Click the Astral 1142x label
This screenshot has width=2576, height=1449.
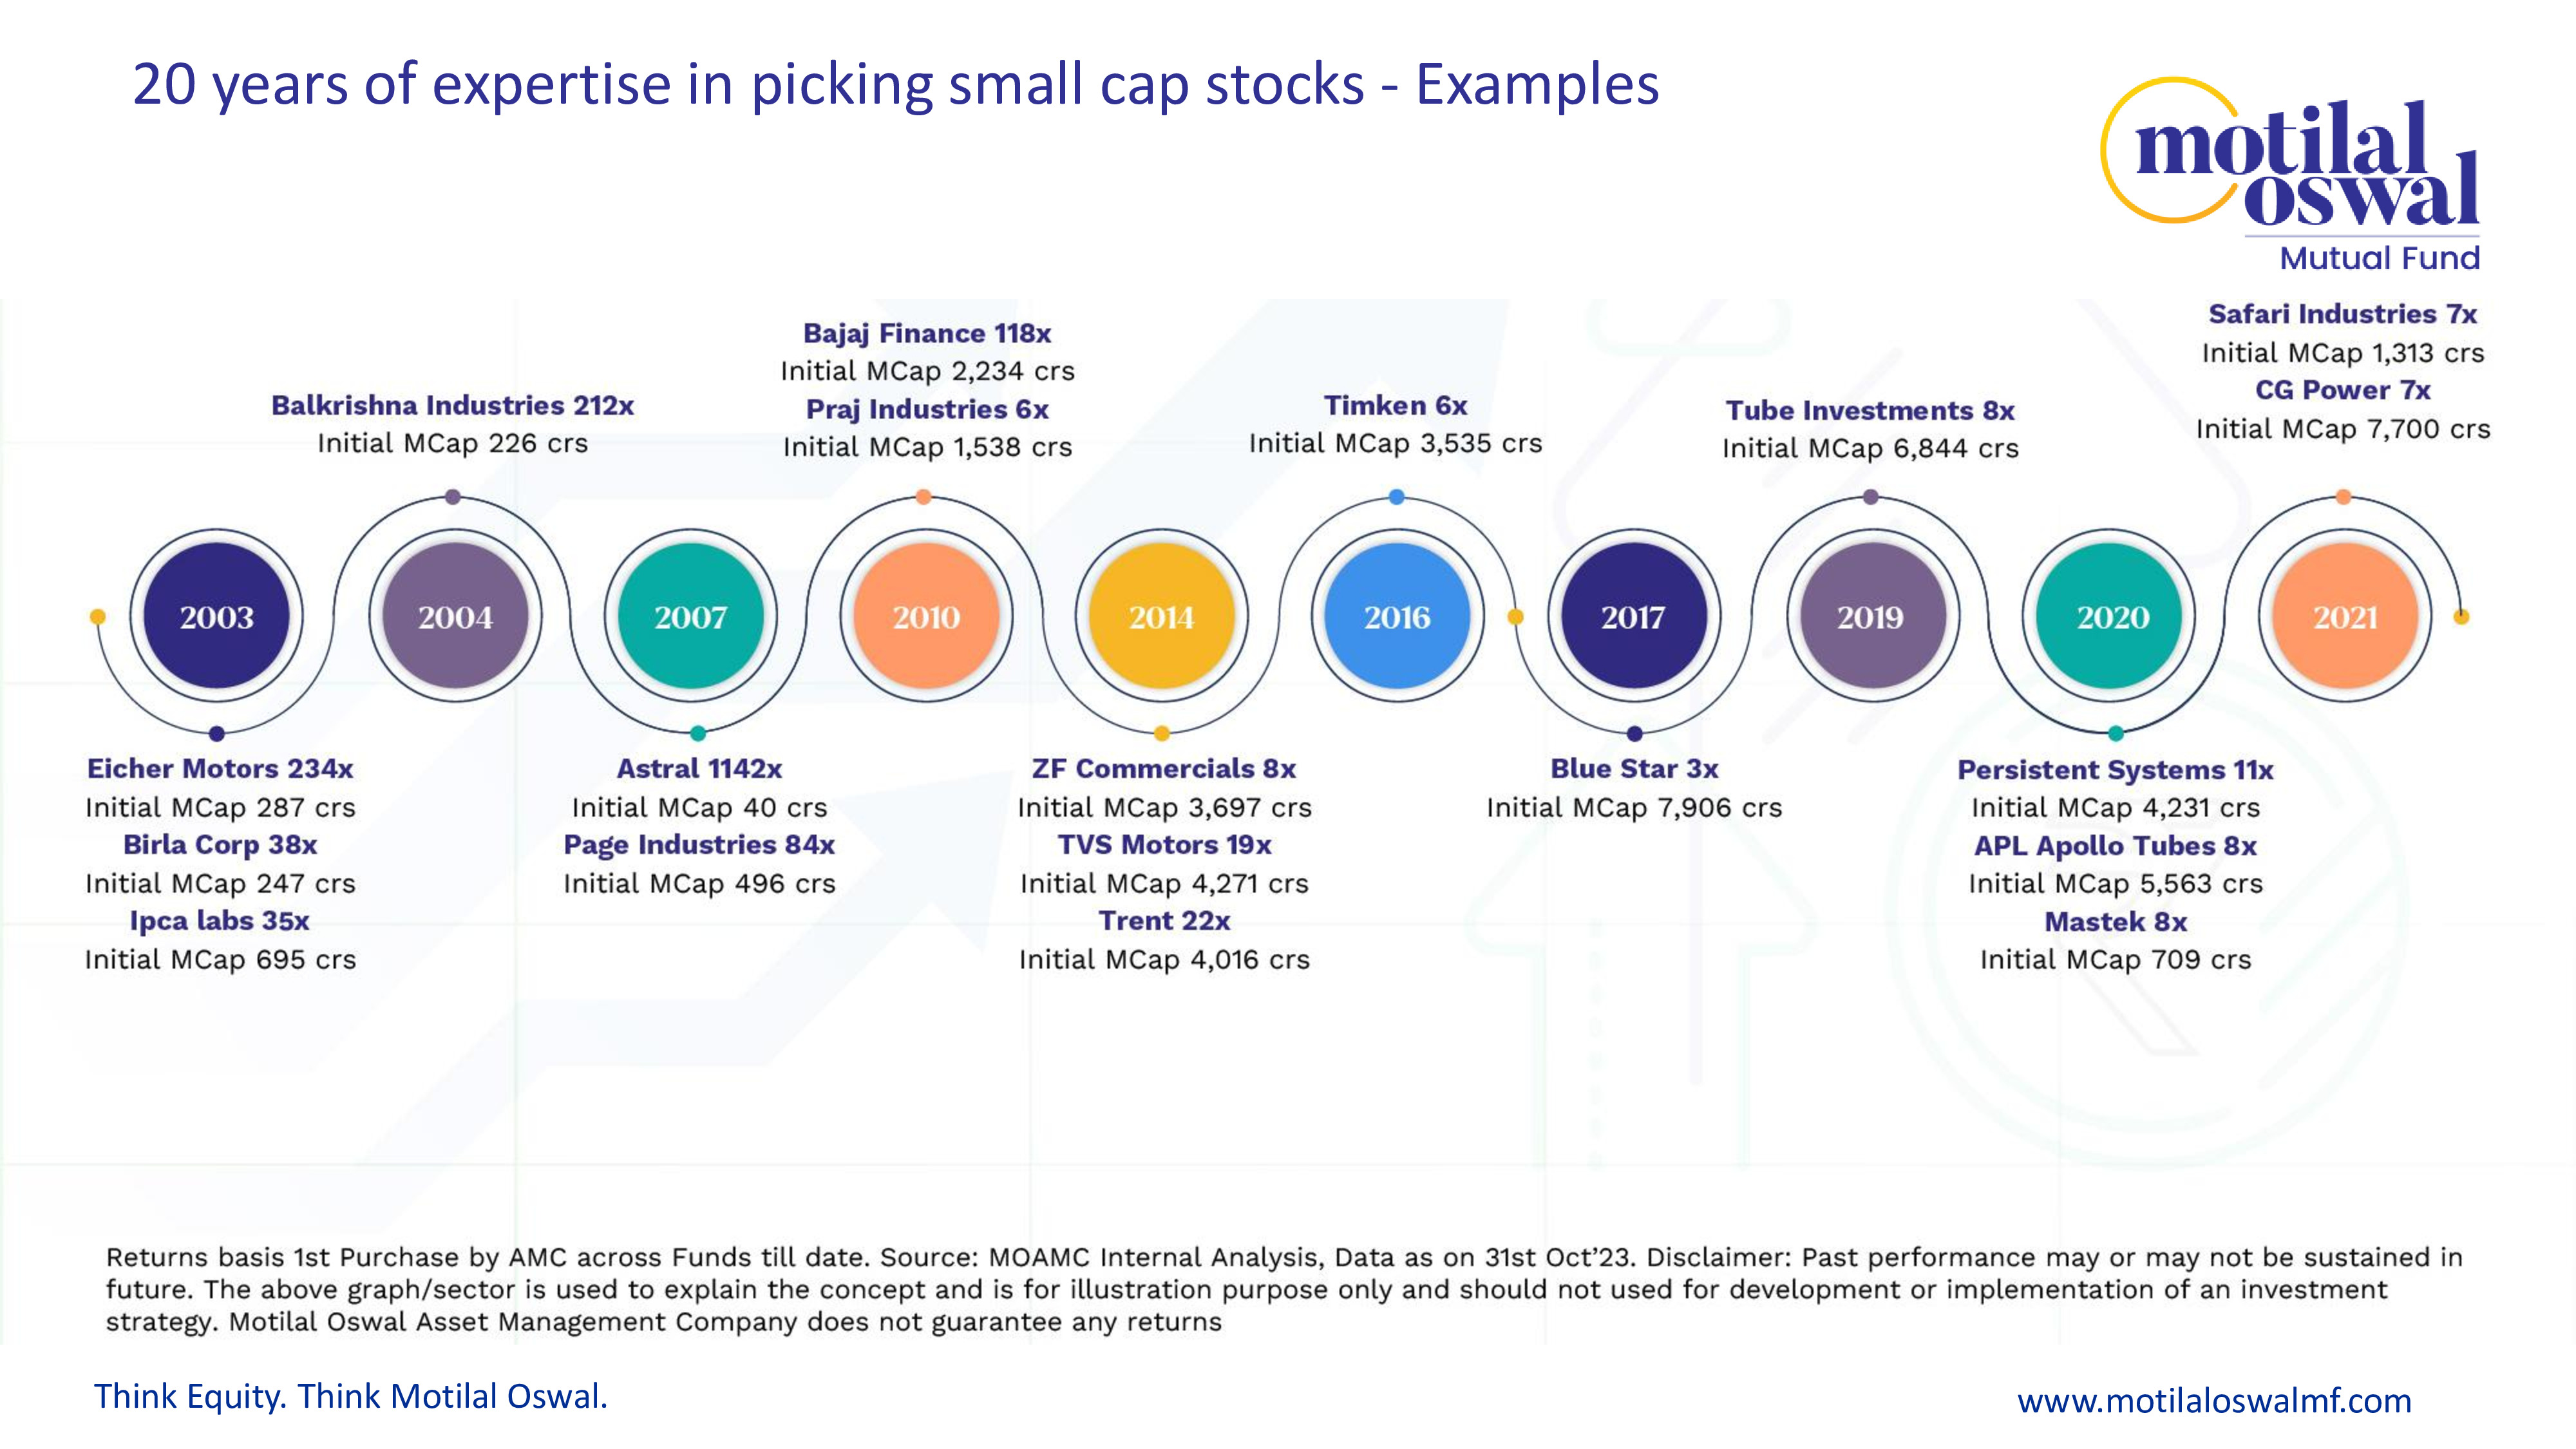click(x=699, y=769)
